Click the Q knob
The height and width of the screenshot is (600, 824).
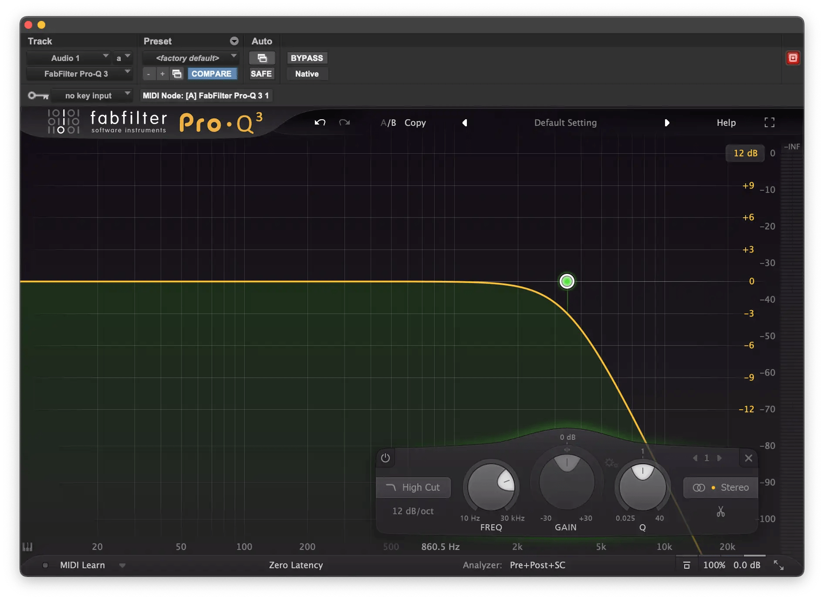click(x=642, y=487)
